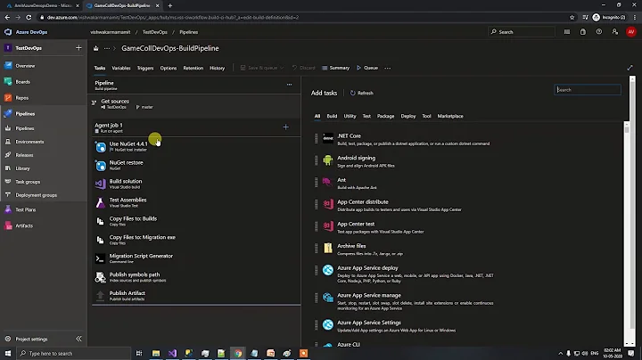Click the Queue button
The image size is (642, 360).
click(367, 68)
